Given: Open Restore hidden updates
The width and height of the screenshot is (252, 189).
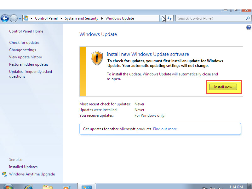Looking at the screenshot, I should pos(29,64).
